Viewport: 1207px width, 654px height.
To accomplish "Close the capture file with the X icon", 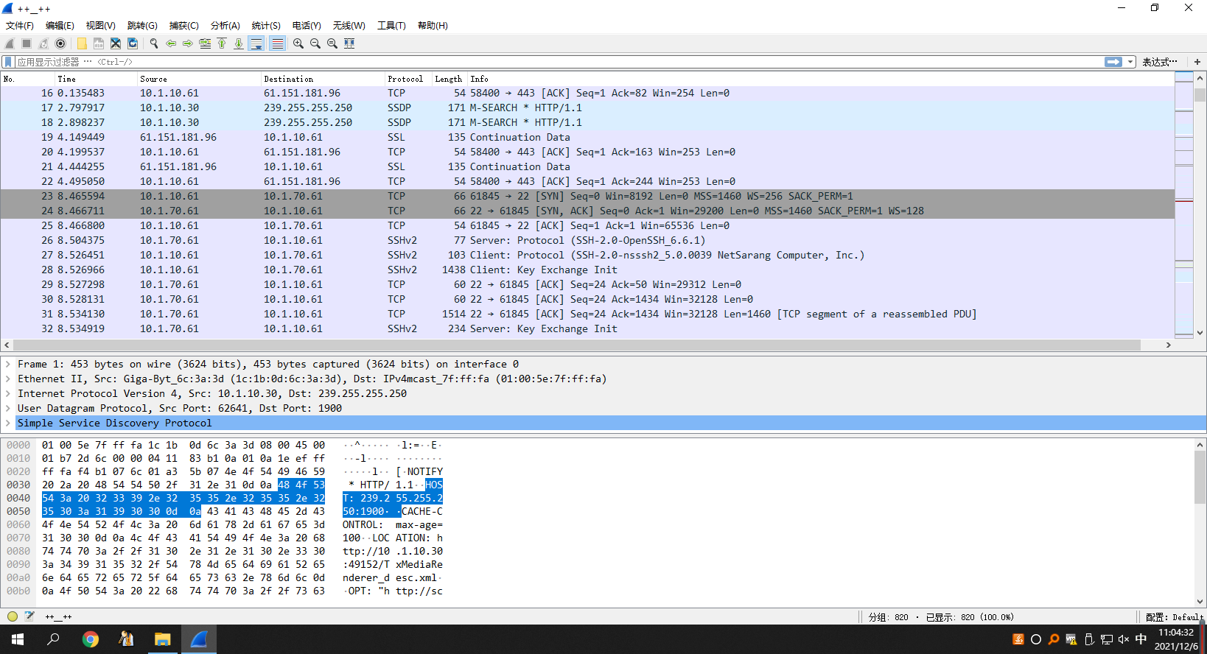I will [x=116, y=43].
